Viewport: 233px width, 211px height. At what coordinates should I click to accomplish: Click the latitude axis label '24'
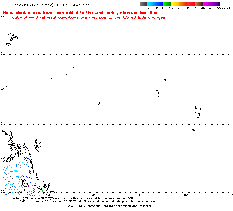point(2,124)
